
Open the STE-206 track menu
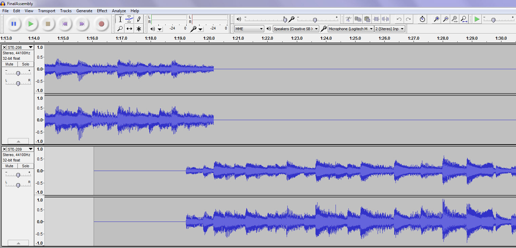pyautogui.click(x=30, y=47)
